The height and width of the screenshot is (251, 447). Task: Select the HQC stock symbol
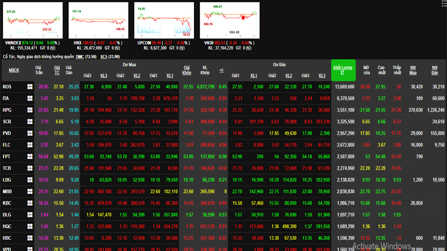click(7, 227)
